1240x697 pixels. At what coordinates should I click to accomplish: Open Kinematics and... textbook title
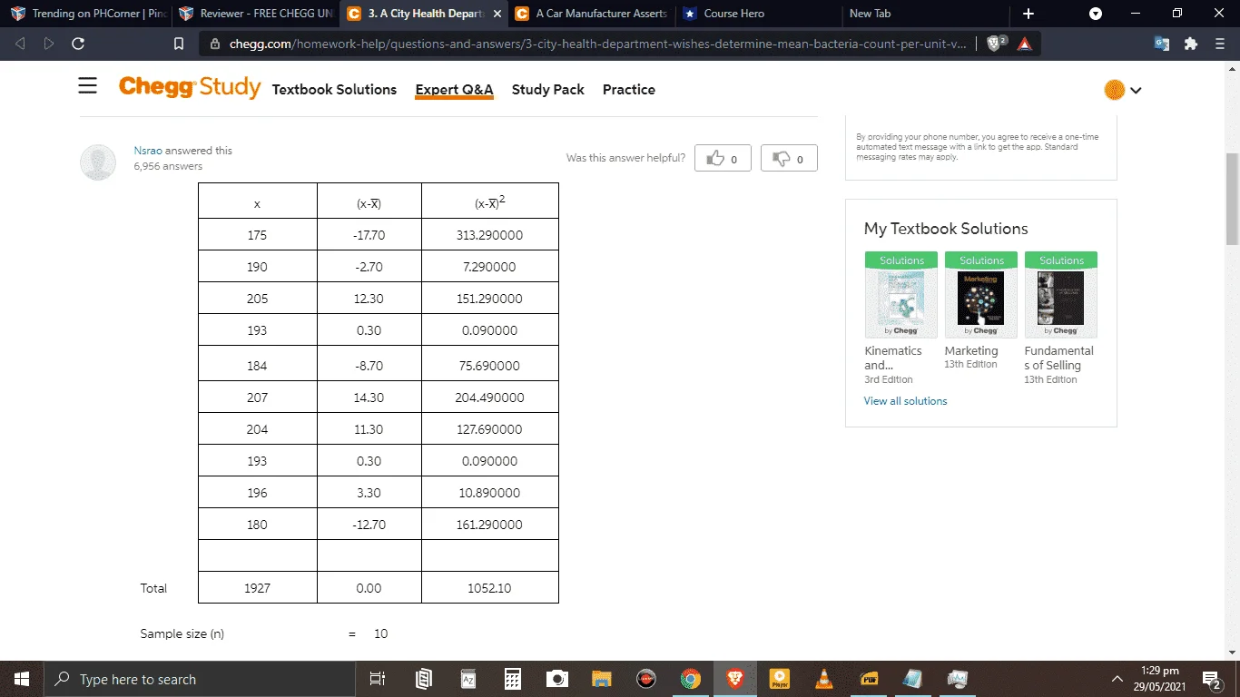[x=893, y=358]
